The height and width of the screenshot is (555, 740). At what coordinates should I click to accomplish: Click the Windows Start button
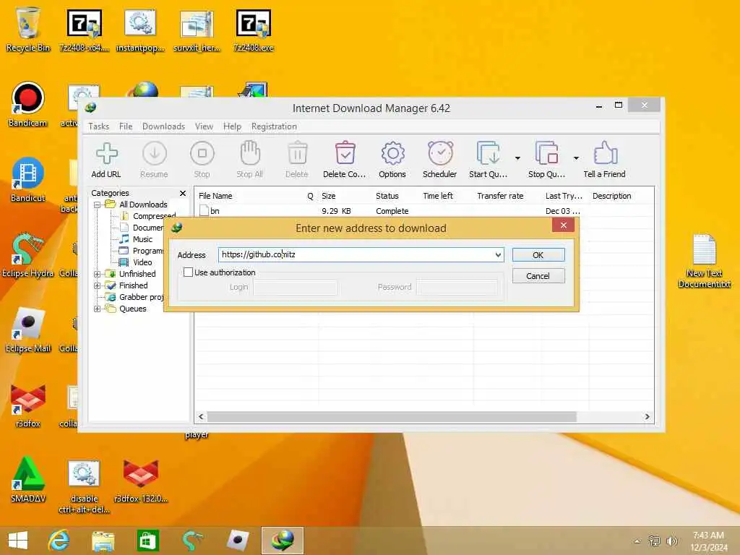[18, 541]
